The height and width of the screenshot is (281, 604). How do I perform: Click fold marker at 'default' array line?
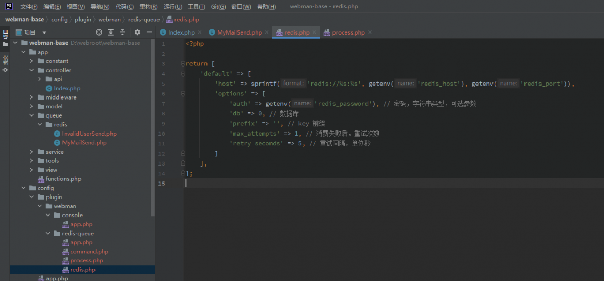point(183,74)
